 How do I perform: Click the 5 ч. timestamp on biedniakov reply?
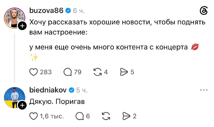[x=82, y=90]
